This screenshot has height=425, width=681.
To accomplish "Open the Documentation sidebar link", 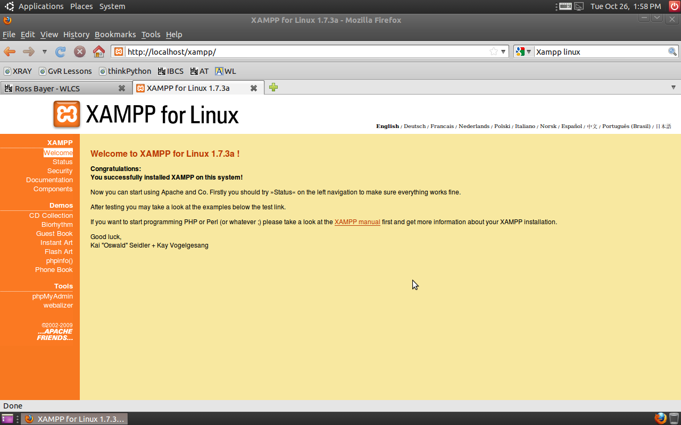I will click(49, 180).
